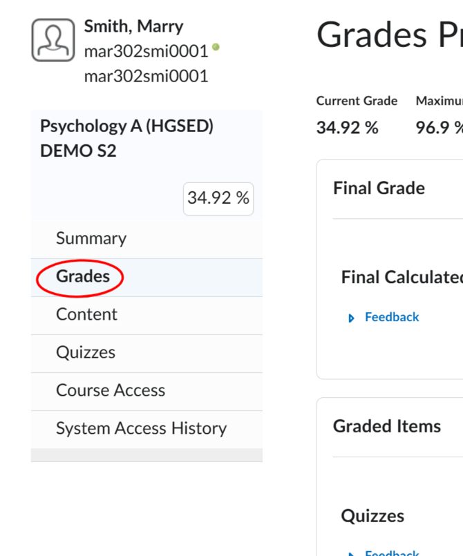Open Feedback link below Quizzes heading

pyautogui.click(x=392, y=553)
